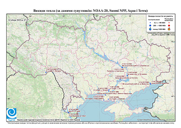Viewport: 181px width, 128px height.
Task: Click the UkrHMI spiral logo
Action: click(x=11, y=113)
